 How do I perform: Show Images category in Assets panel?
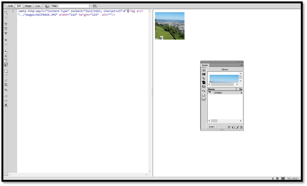204,70
